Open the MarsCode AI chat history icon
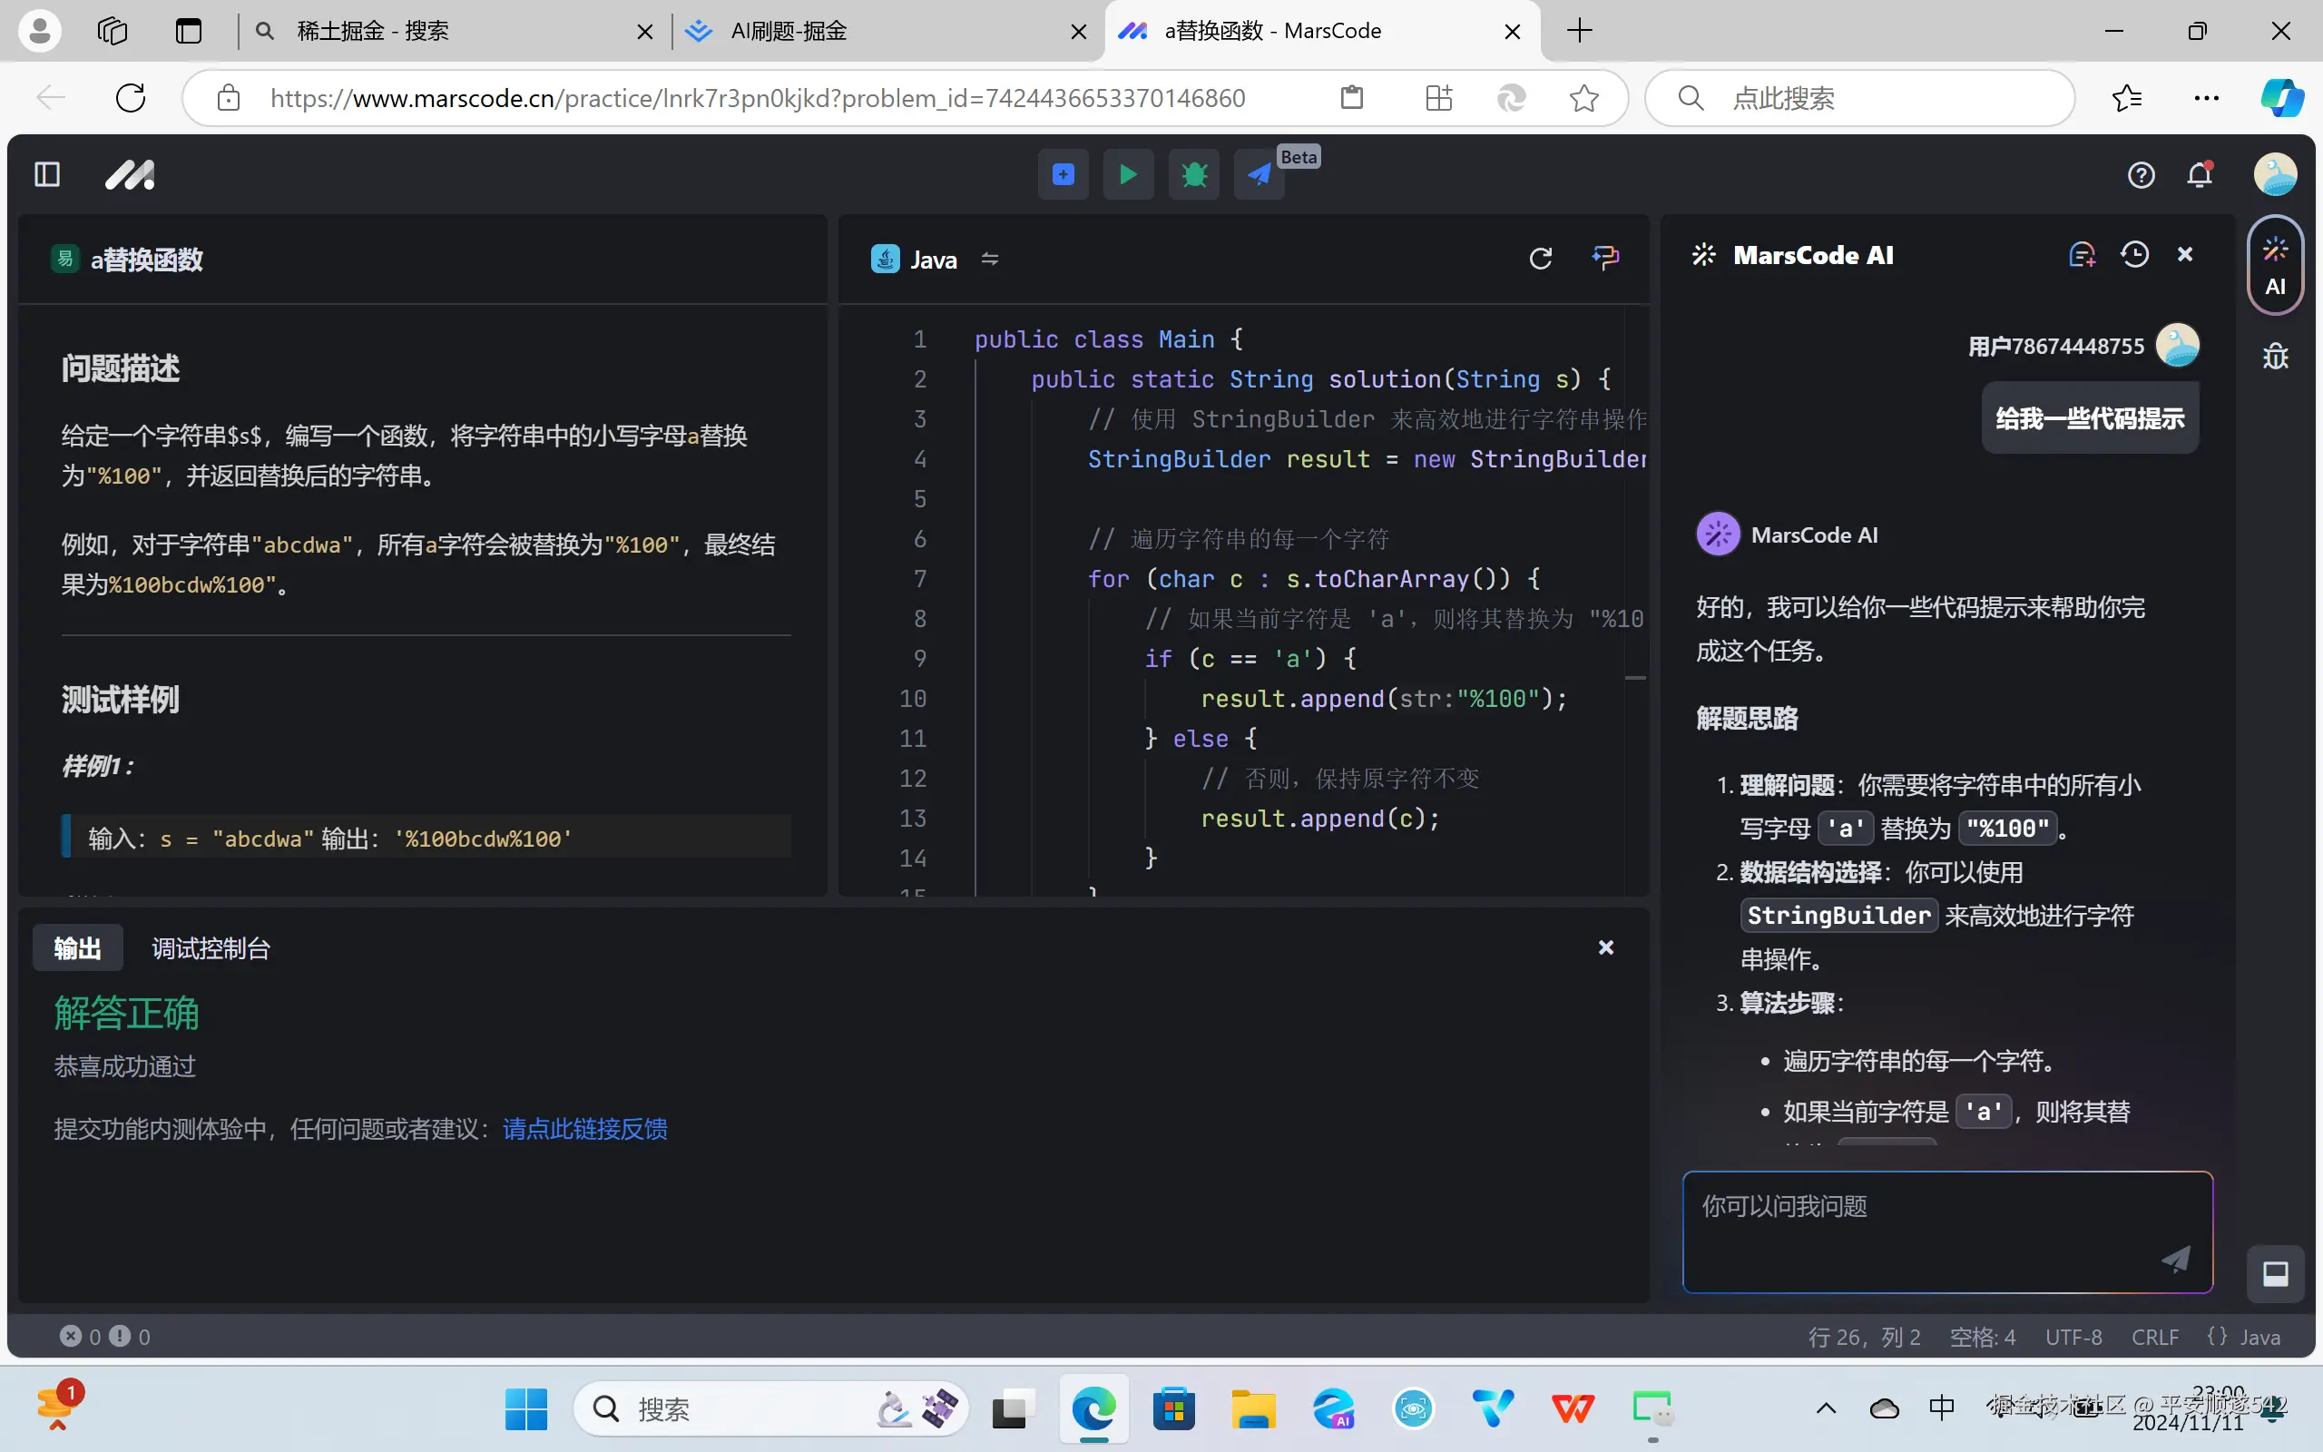This screenshot has width=2323, height=1452. pyautogui.click(x=2134, y=254)
